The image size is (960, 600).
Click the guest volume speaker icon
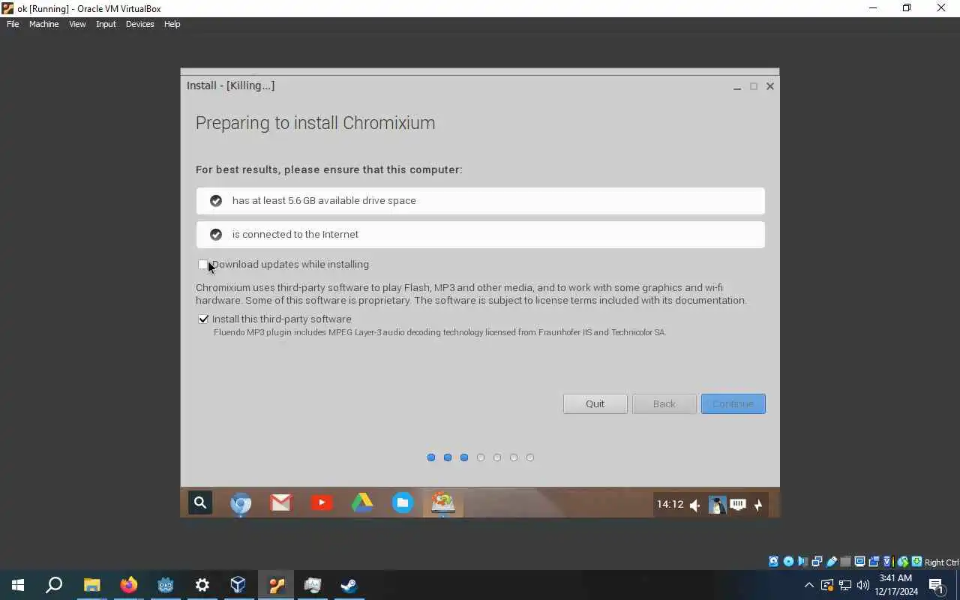(694, 505)
